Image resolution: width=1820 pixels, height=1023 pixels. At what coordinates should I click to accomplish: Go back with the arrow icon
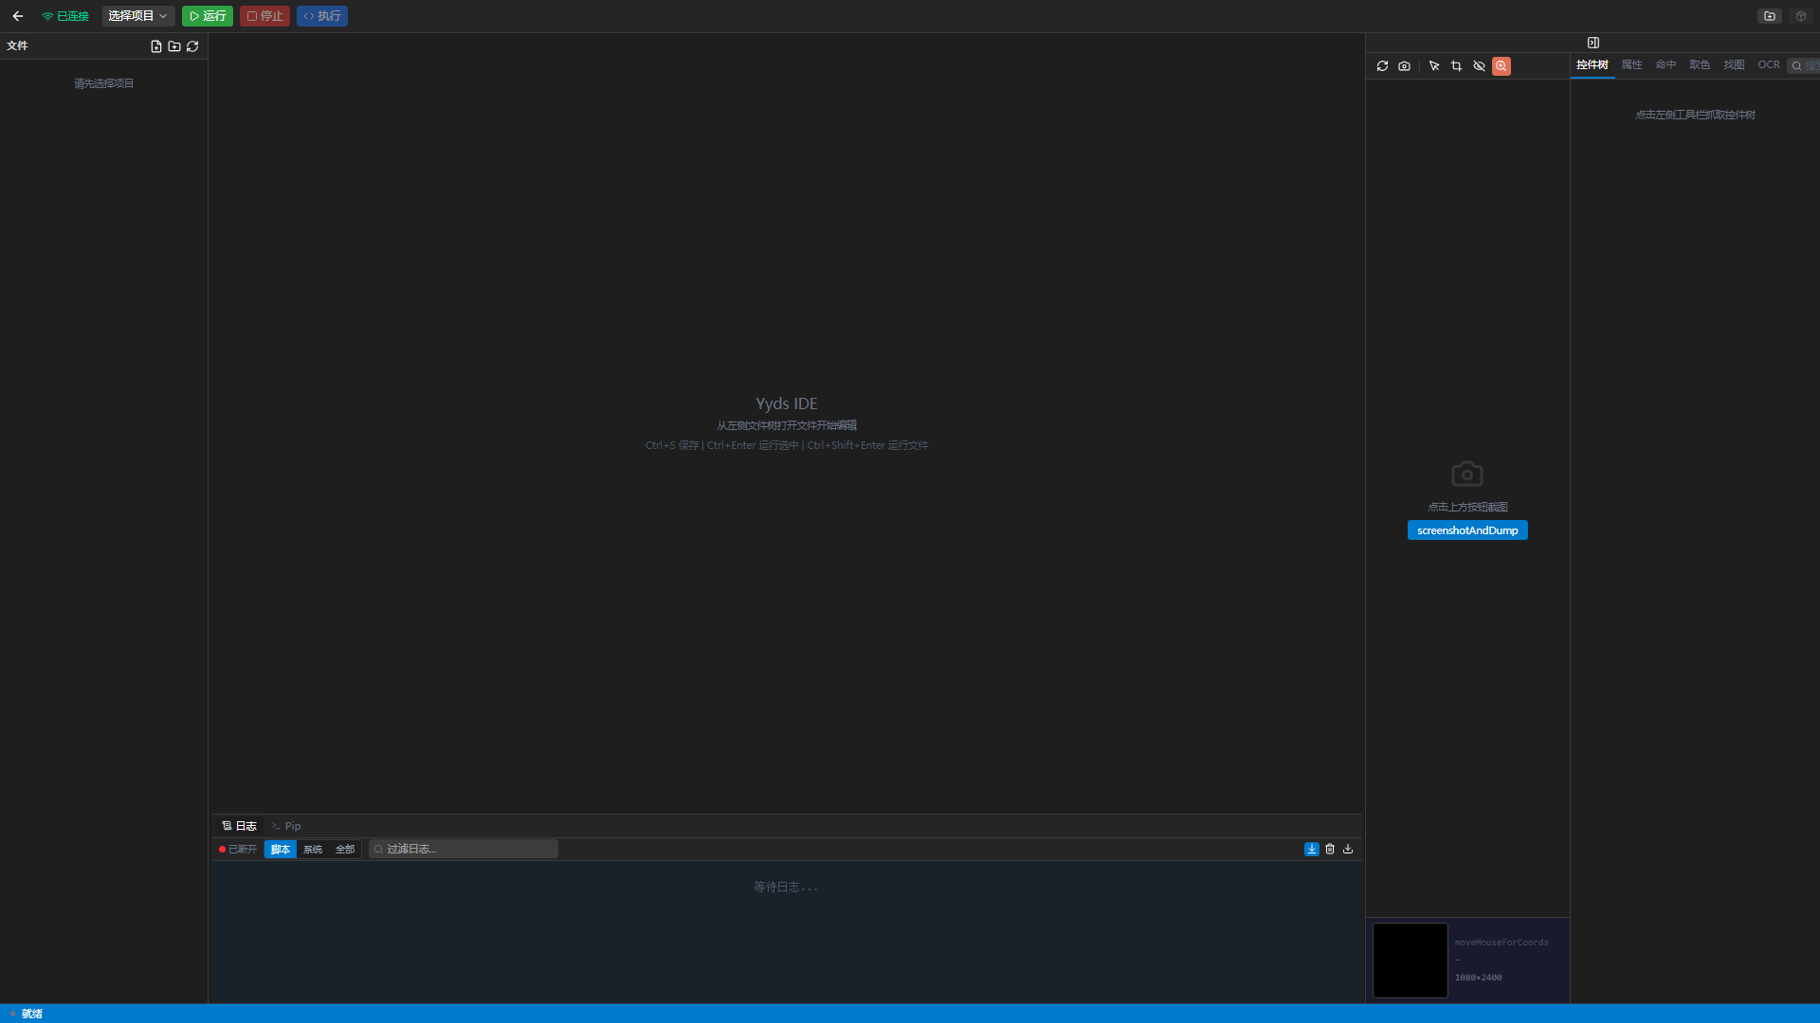coord(17,16)
